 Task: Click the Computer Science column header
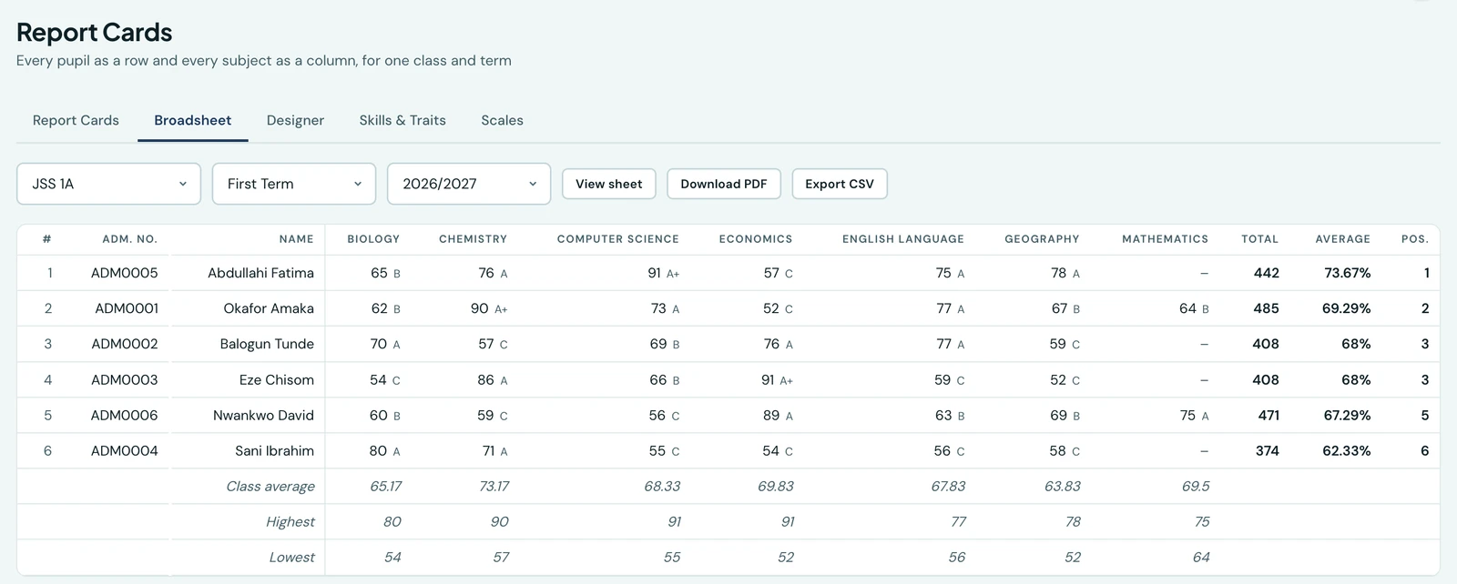[618, 239]
